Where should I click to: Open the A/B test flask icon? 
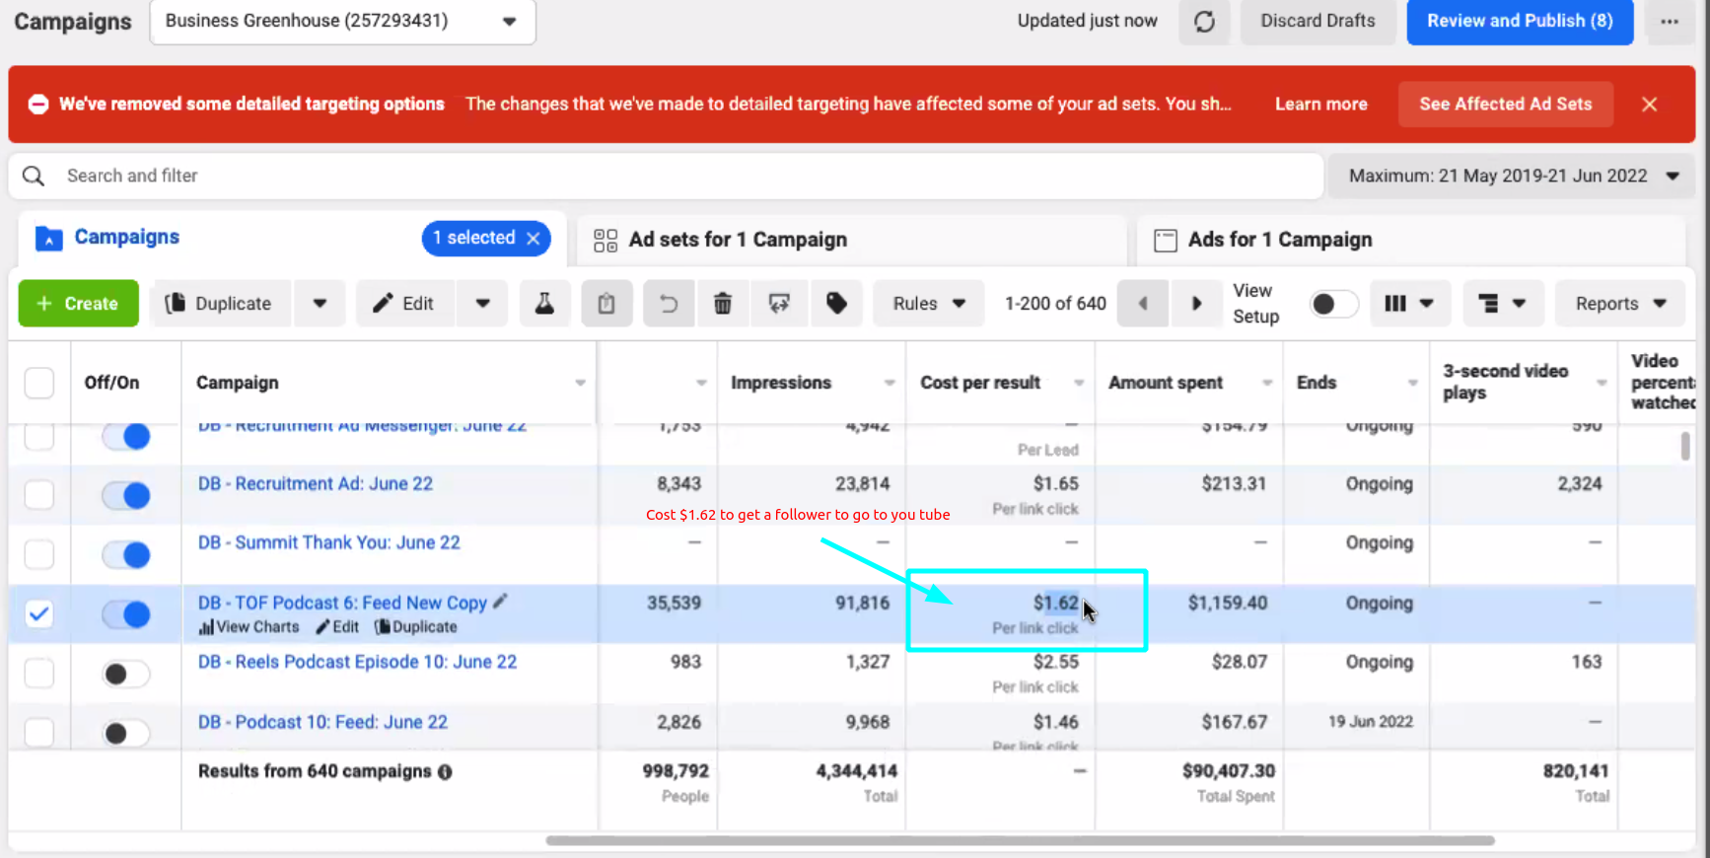click(x=543, y=304)
